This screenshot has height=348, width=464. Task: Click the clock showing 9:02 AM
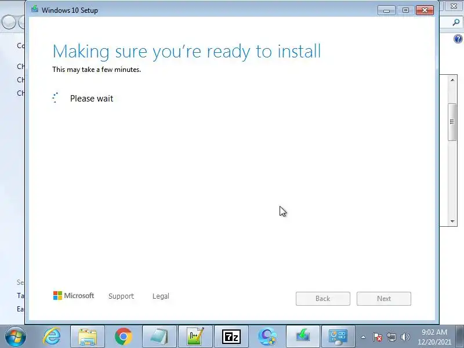(x=434, y=337)
